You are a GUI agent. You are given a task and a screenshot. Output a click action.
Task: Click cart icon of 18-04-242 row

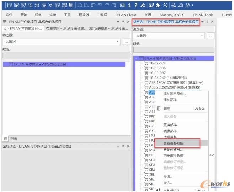[x=146, y=78]
